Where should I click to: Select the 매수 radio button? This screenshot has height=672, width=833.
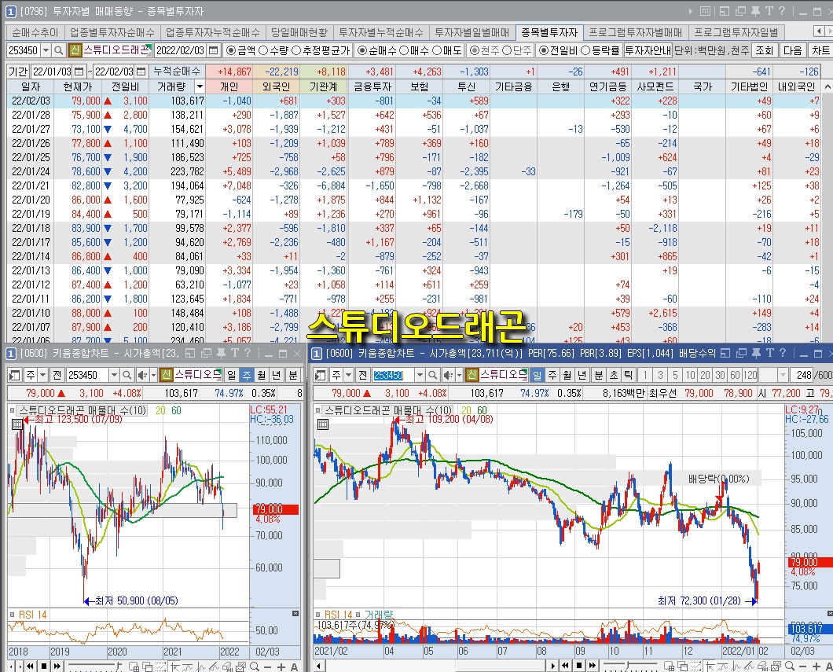point(404,50)
